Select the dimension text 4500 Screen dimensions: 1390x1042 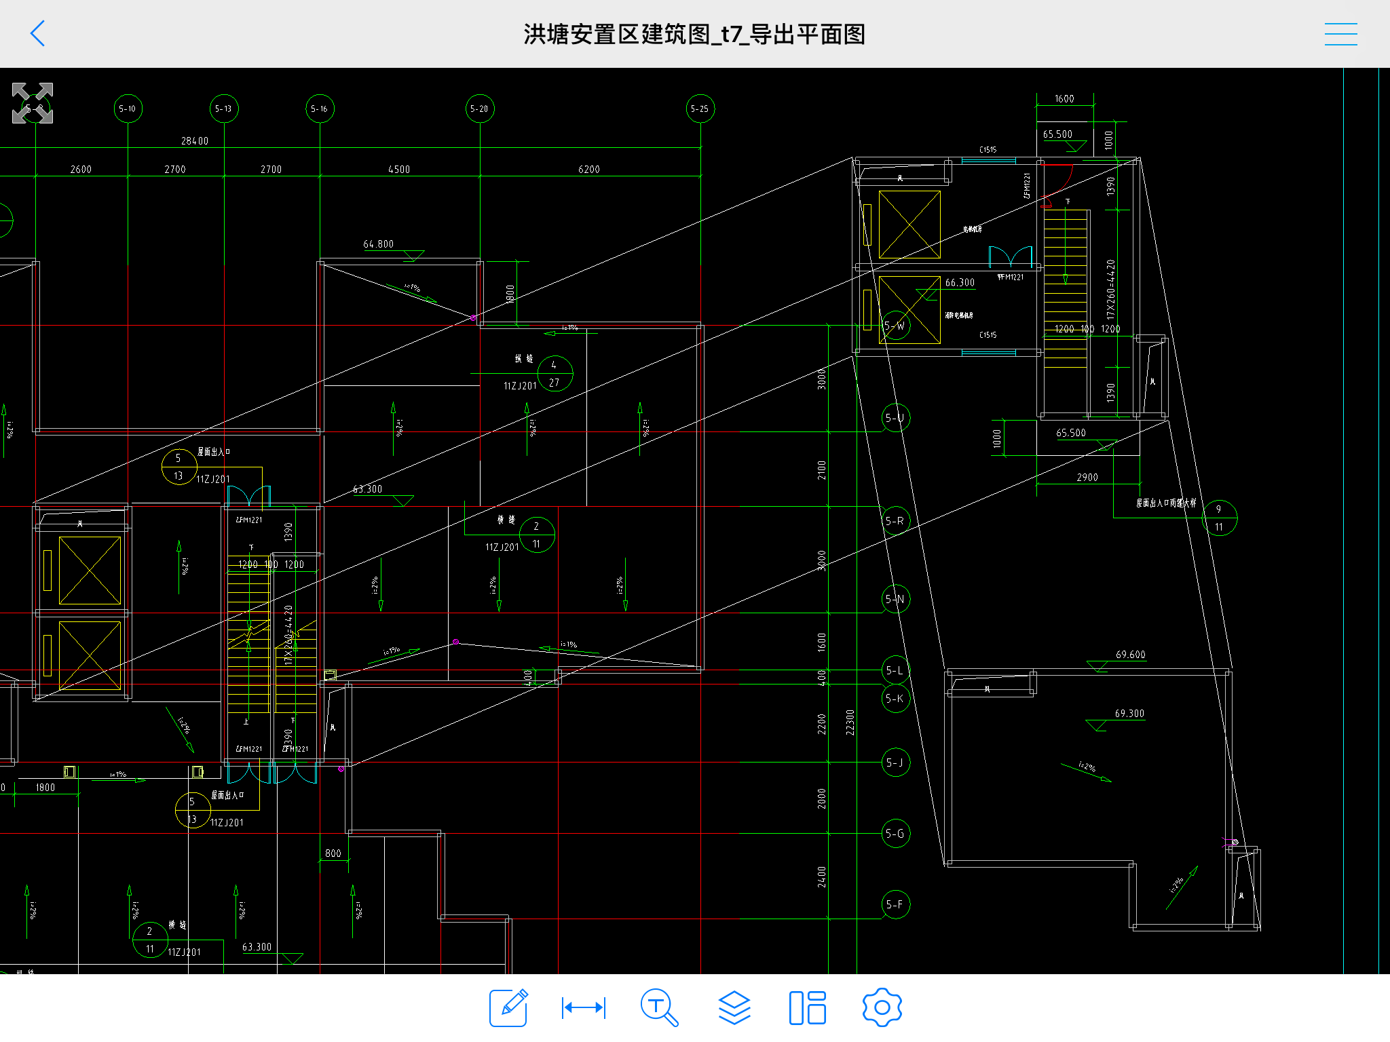(x=399, y=170)
